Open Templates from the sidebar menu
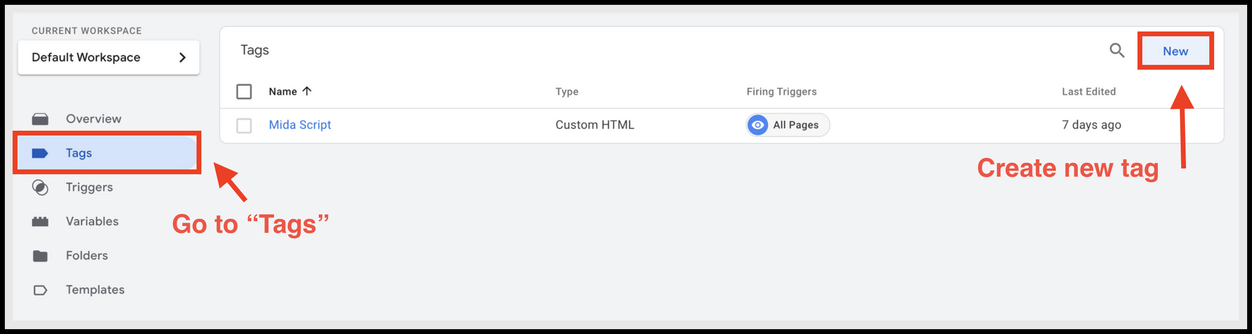The image size is (1252, 334). coord(95,290)
